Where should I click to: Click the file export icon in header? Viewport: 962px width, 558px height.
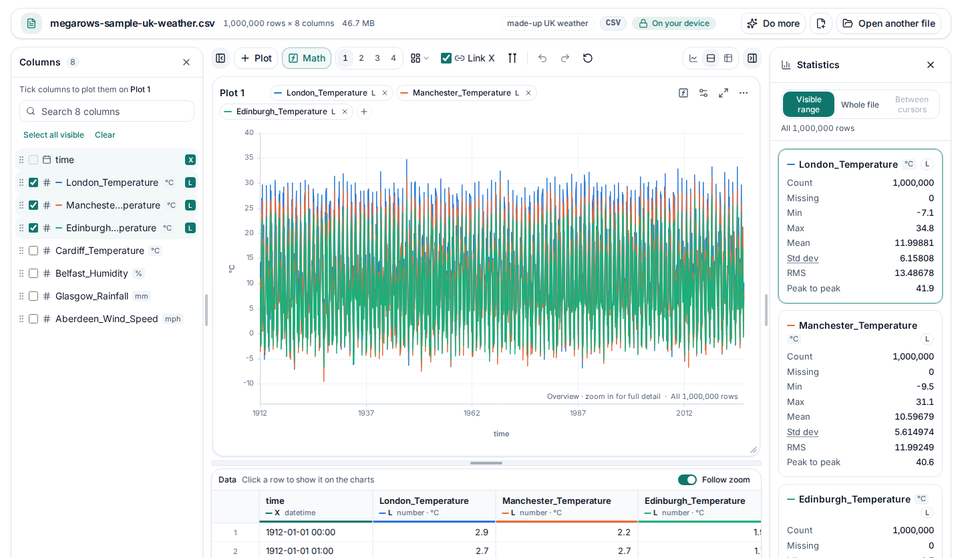coord(821,23)
